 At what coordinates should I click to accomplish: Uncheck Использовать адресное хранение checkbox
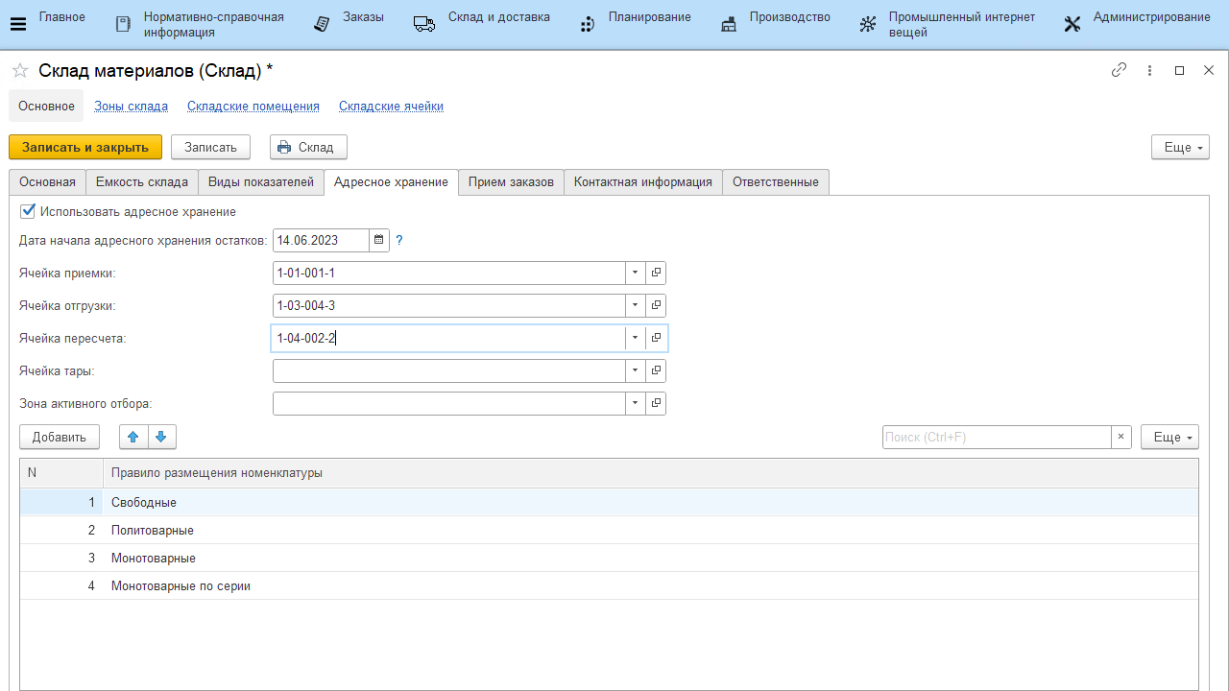pyautogui.click(x=28, y=211)
